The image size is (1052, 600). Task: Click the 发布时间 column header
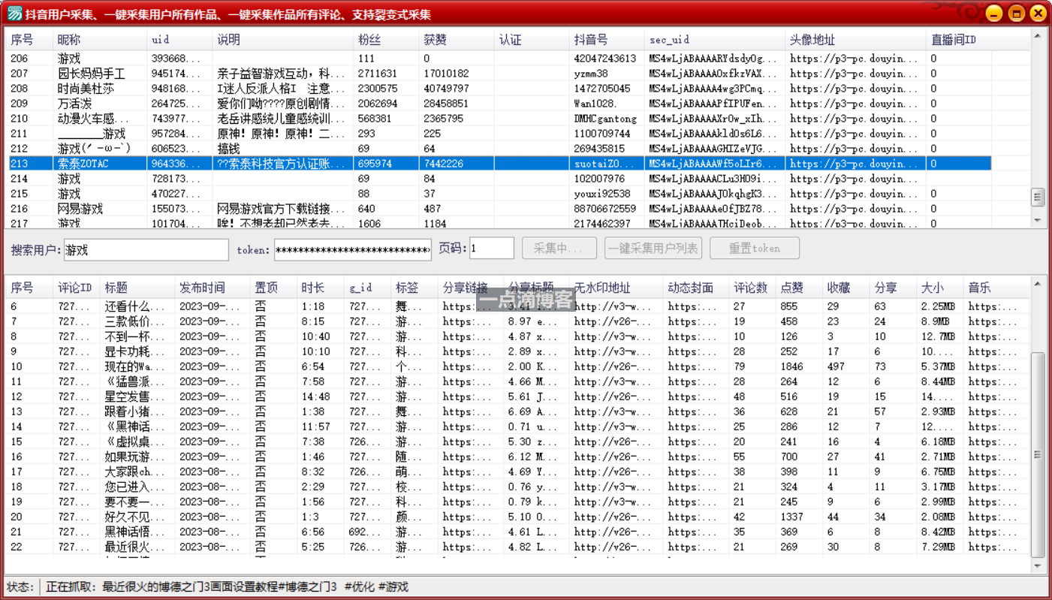point(213,288)
